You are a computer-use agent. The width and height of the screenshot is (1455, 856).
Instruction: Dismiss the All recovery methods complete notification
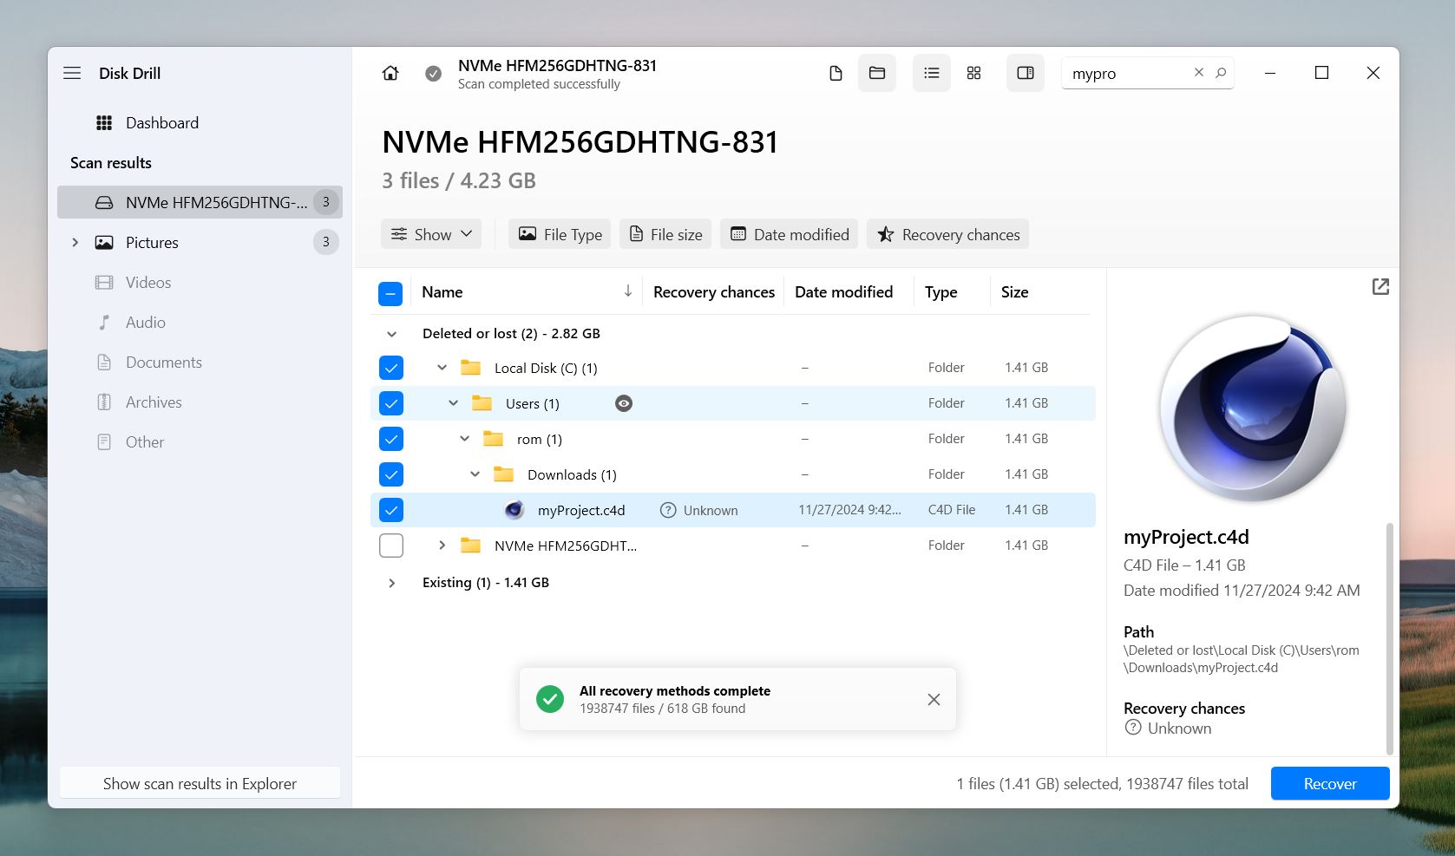point(934,699)
